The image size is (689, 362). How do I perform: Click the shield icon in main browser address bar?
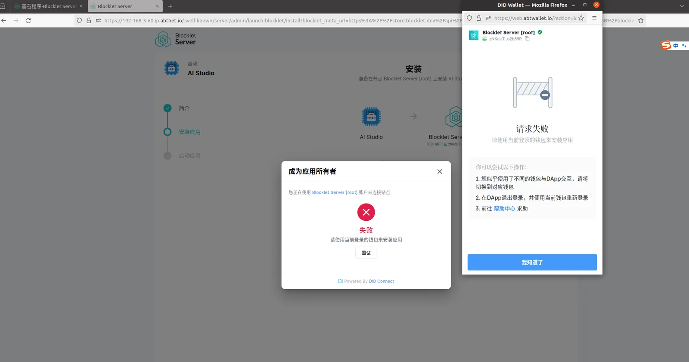[x=79, y=20]
